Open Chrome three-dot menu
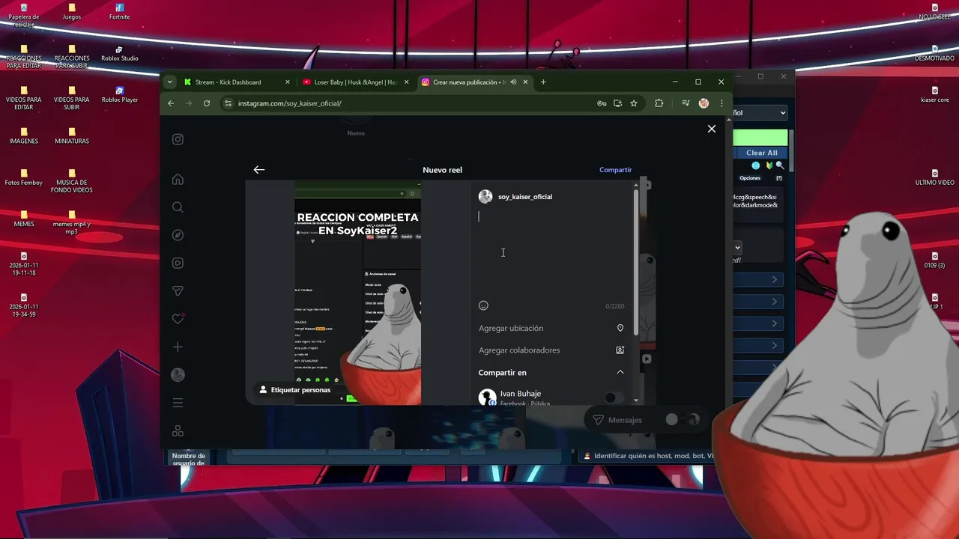 click(x=721, y=103)
